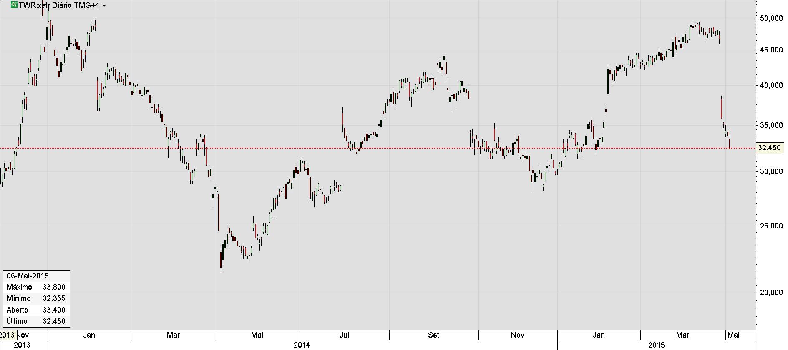
Task: Click the Mínimo label in the info box
Action: pos(19,298)
